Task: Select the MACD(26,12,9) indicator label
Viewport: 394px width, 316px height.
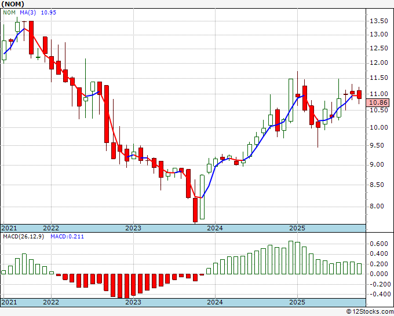Action: tap(23, 237)
